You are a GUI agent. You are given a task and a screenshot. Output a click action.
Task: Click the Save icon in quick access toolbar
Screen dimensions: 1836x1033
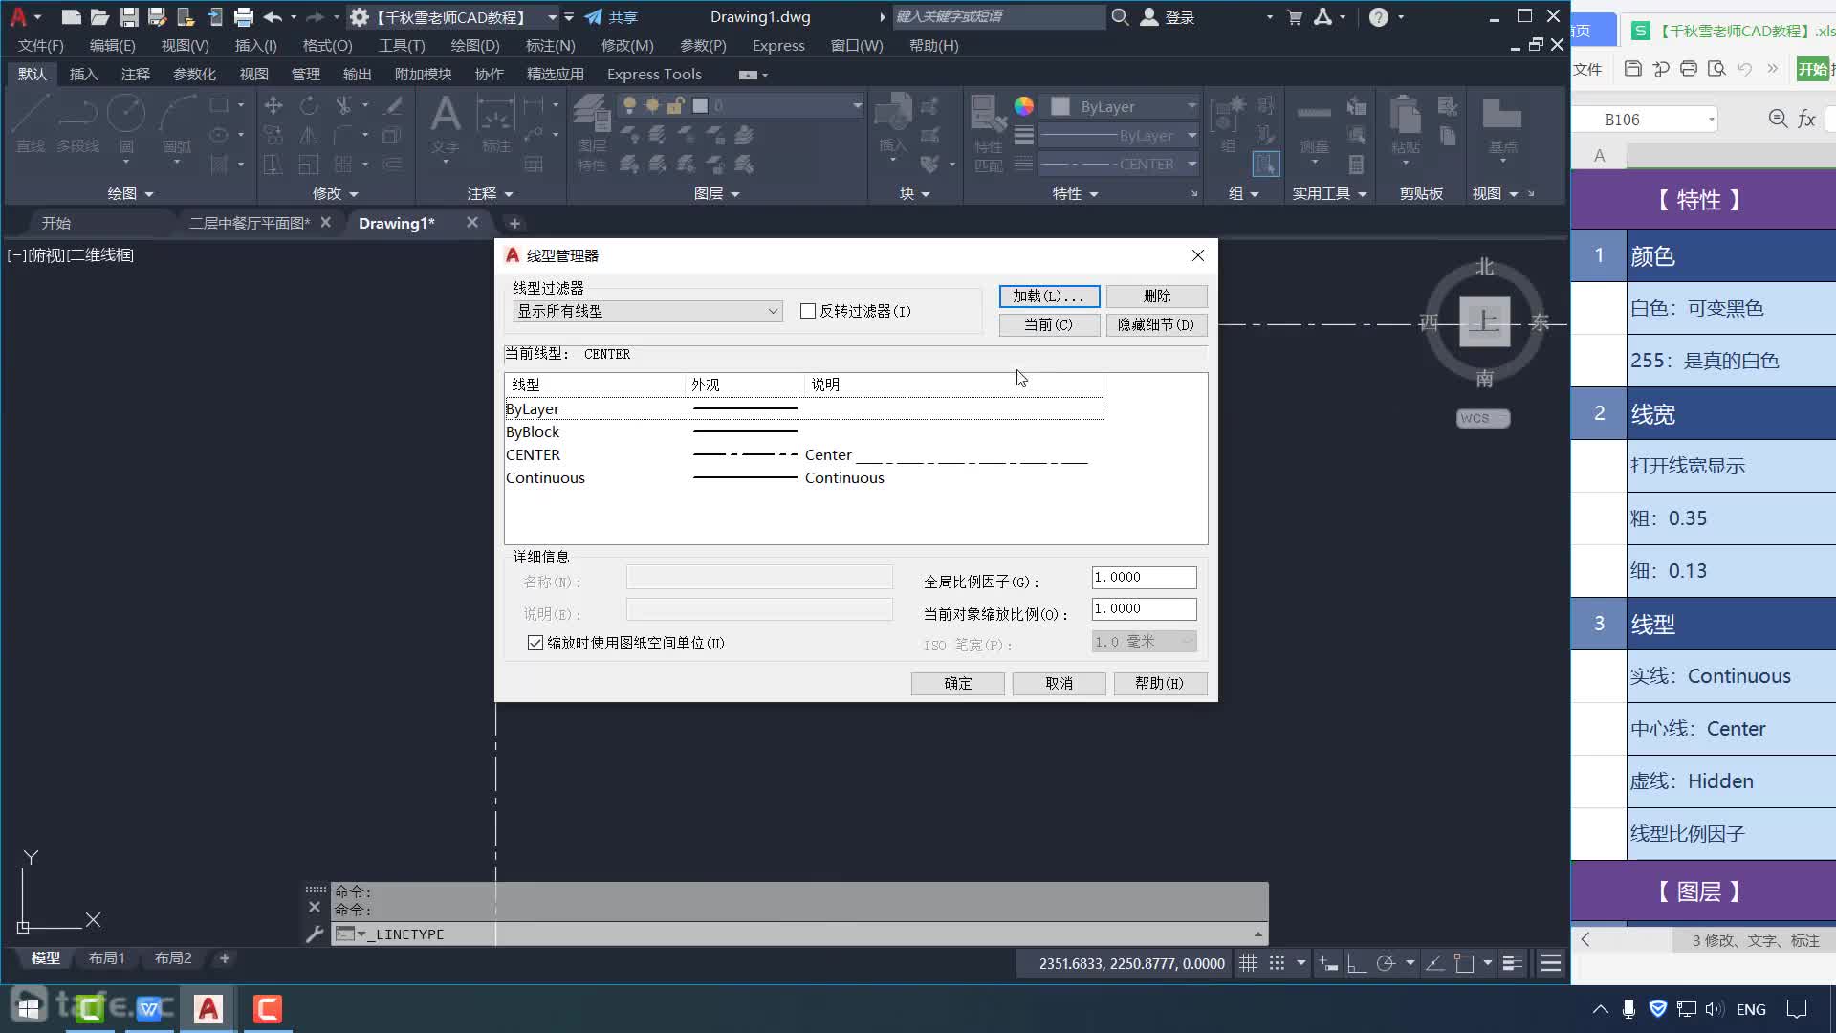pos(128,16)
